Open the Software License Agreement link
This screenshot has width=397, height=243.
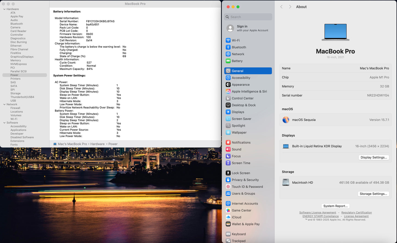pyautogui.click(x=317, y=213)
